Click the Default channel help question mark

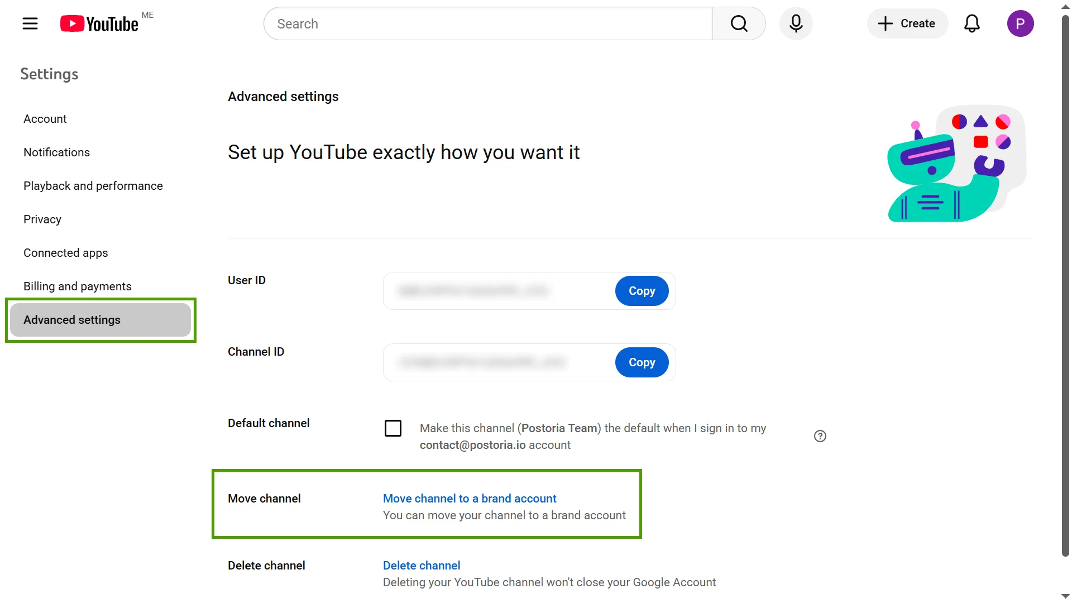819,436
